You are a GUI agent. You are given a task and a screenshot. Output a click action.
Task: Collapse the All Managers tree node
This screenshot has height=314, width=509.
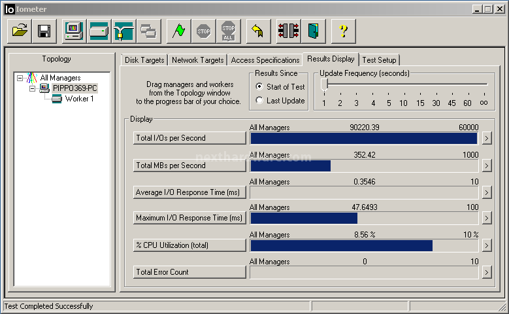pos(20,78)
